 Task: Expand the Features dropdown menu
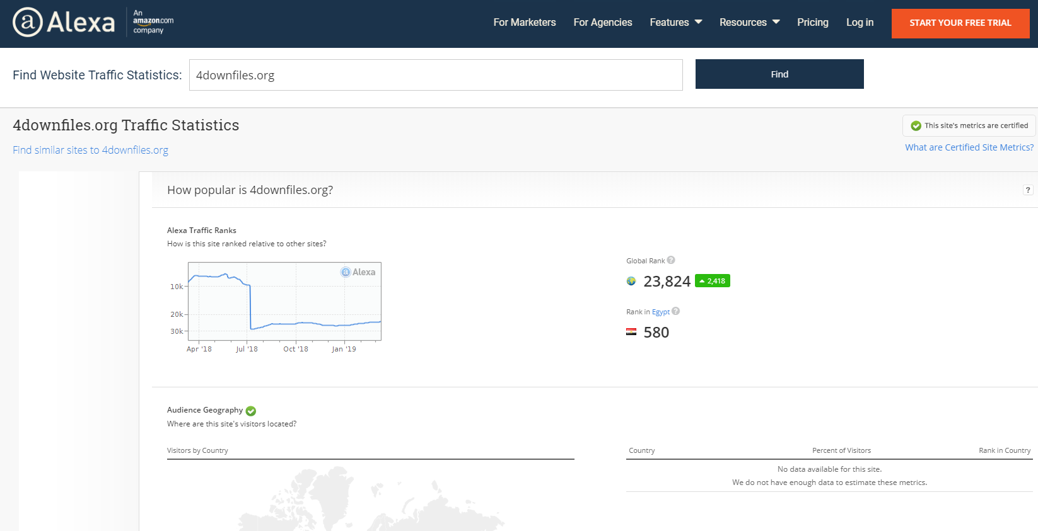click(675, 23)
